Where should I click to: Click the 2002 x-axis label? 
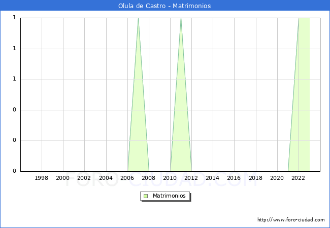[x=84, y=178]
